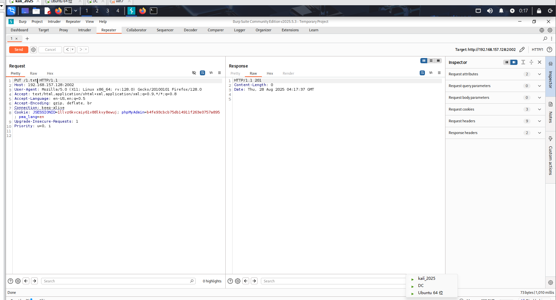Switch to workspace 2 in Kali panel
This screenshot has width=556, height=300.
pos(97,11)
